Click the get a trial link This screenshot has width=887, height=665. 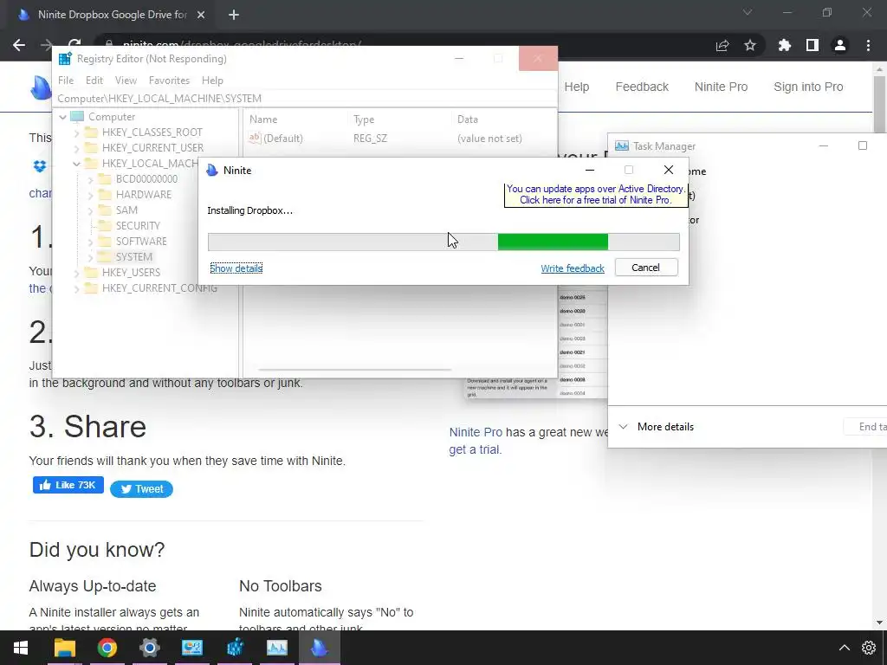pyautogui.click(x=475, y=450)
